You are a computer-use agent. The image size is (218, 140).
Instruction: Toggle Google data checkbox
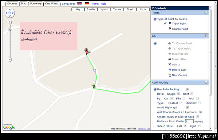point(178,94)
